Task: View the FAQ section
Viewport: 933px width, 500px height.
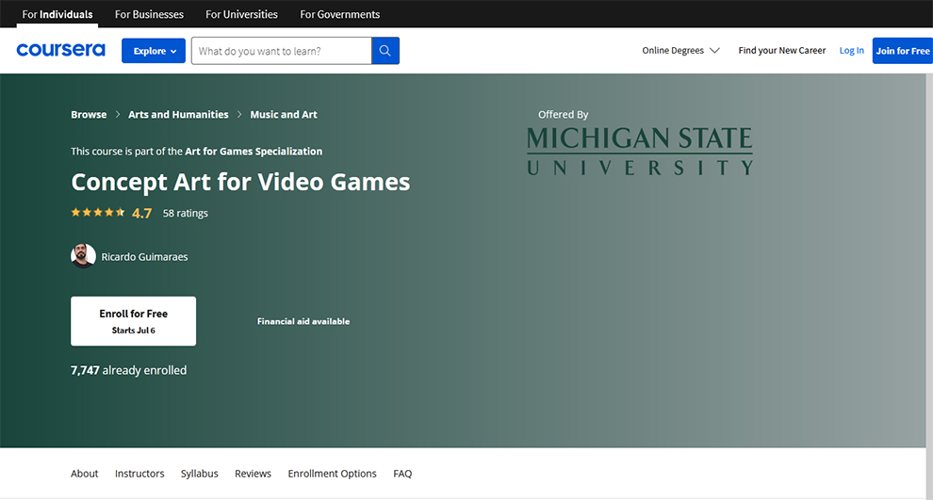Action: click(x=402, y=474)
